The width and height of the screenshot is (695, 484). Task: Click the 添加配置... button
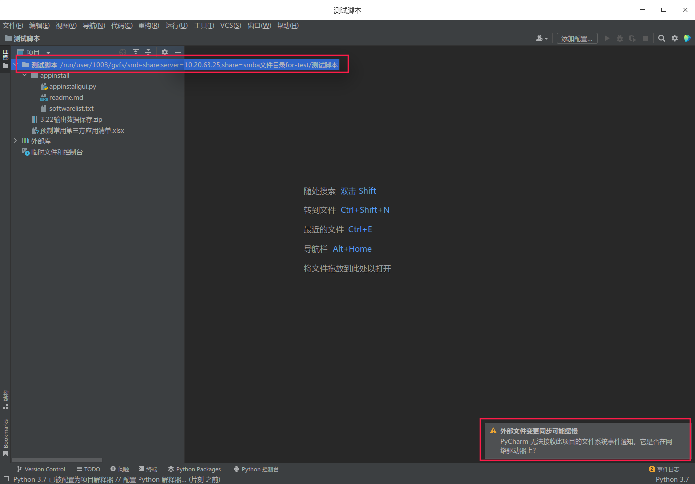577,38
